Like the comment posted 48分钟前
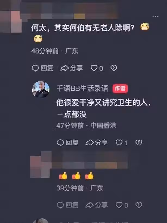Image resolution: width=167 pixels, height=223 pixels. pos(97,68)
